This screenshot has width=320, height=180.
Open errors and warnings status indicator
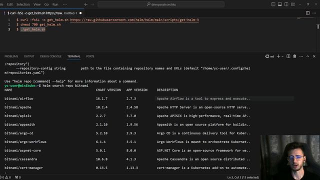coord(5,177)
